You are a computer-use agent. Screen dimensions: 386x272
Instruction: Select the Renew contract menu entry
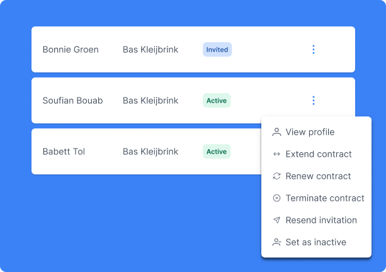tap(318, 176)
